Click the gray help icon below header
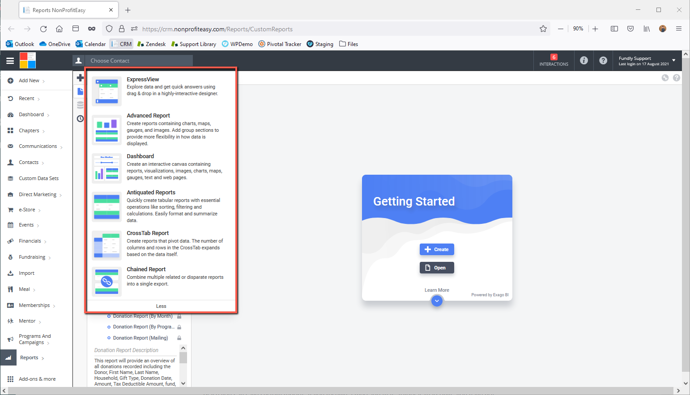Viewport: 690px width, 395px height. (x=677, y=78)
